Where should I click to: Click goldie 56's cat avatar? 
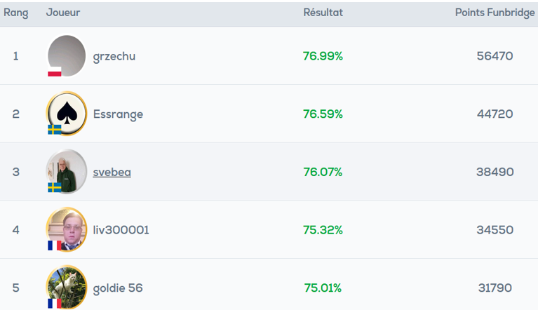pyautogui.click(x=67, y=288)
